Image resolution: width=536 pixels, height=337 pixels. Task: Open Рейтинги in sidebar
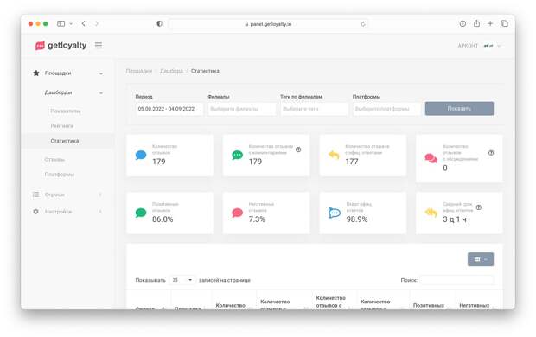62,126
